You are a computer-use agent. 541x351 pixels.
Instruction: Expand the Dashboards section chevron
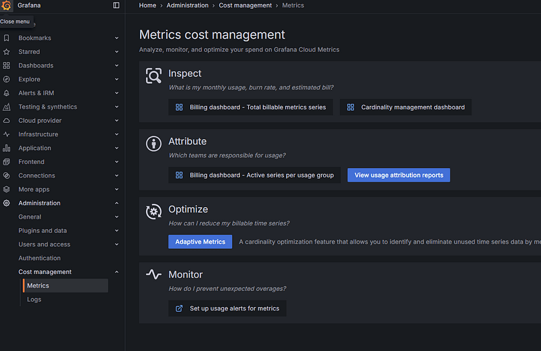pyautogui.click(x=116, y=65)
